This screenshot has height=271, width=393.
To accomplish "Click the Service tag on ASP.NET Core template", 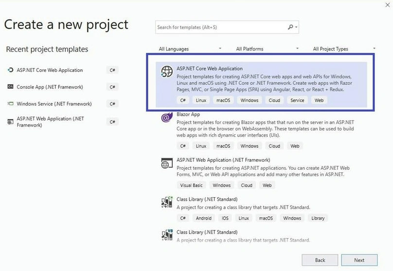I will pos(297,100).
